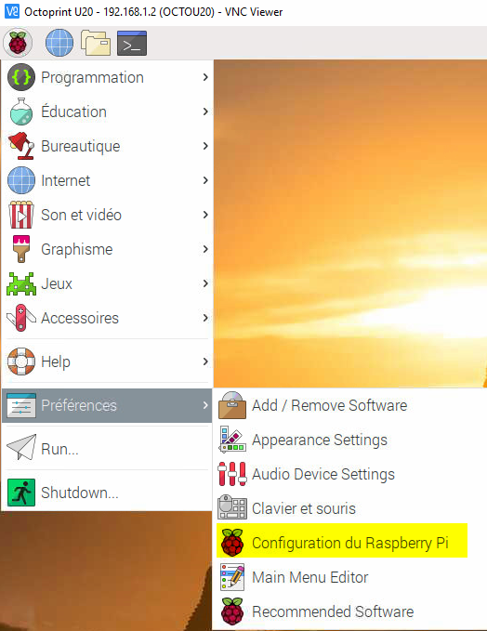Open the Accessoires menu category
Screen dimensions: 487x631
coord(107,318)
